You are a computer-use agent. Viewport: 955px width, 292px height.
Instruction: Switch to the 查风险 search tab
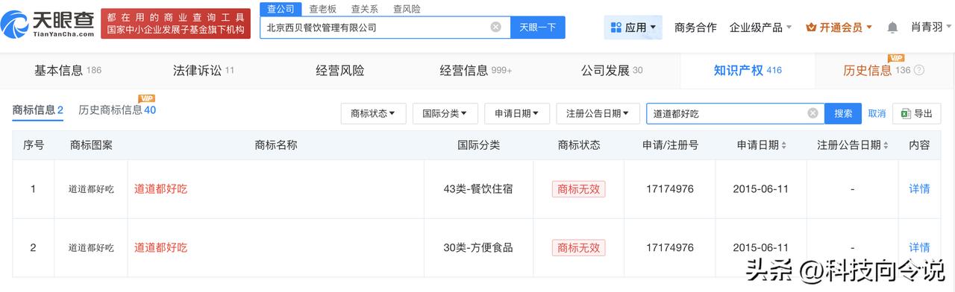point(407,9)
